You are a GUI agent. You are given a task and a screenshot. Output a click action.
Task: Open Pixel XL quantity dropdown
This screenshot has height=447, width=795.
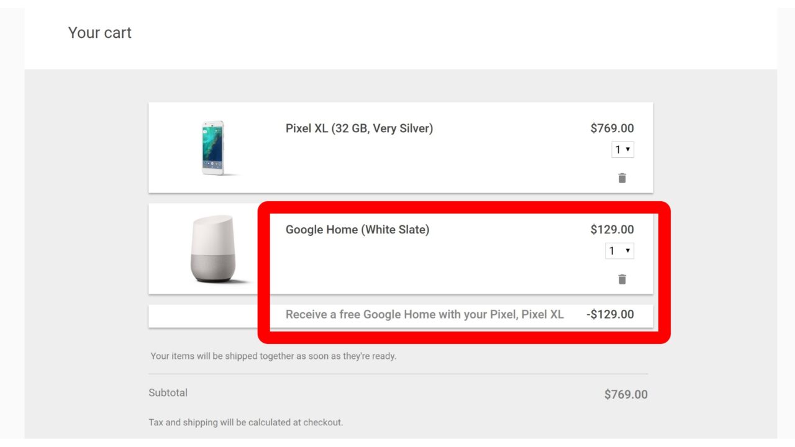click(x=622, y=150)
